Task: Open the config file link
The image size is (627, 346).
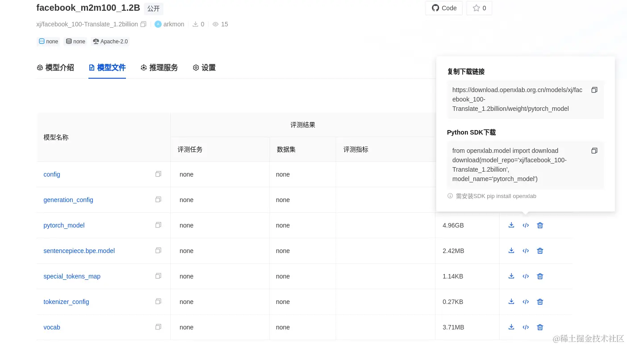Action: [52, 174]
